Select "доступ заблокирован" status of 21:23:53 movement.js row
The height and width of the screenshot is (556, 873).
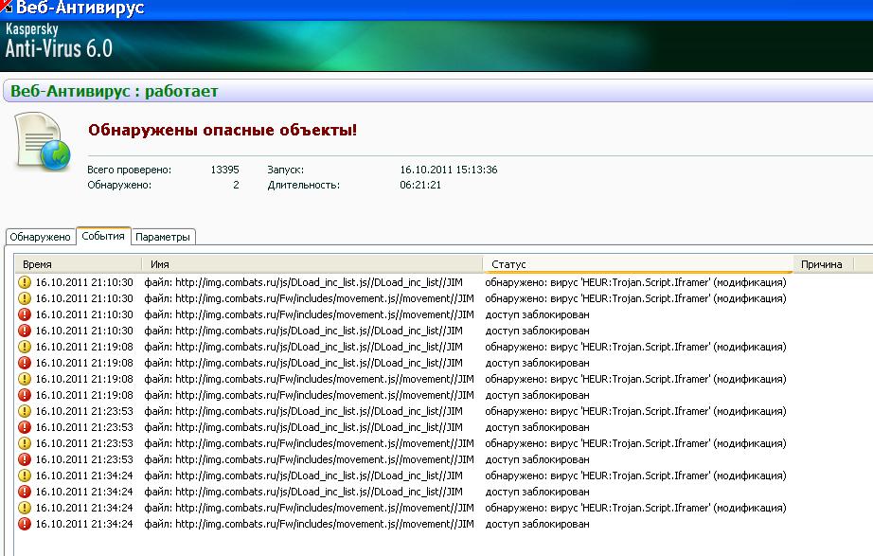coord(537,460)
